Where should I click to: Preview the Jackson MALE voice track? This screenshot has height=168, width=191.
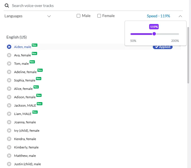coord(9,105)
